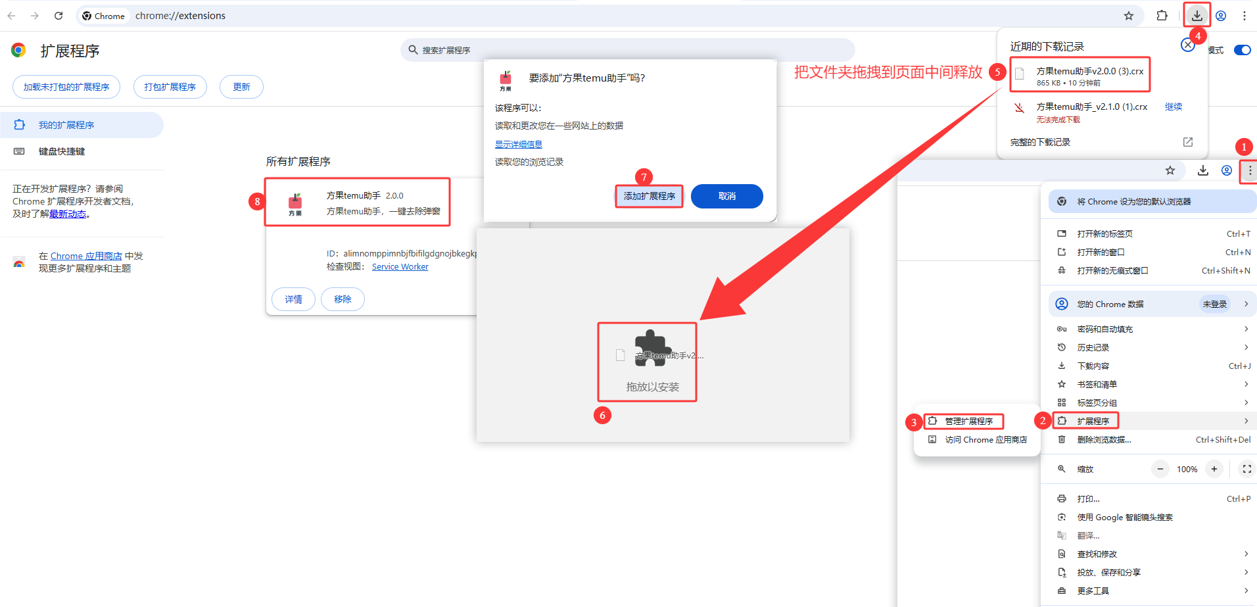Open the 最新动态 link
This screenshot has width=1257, height=607.
pos(68,214)
